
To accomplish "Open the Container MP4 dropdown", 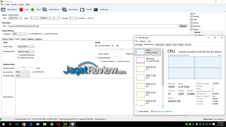I will tap(19, 34).
